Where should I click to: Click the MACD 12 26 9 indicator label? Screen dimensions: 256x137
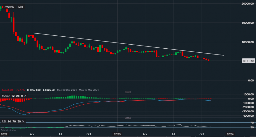coord(13,95)
